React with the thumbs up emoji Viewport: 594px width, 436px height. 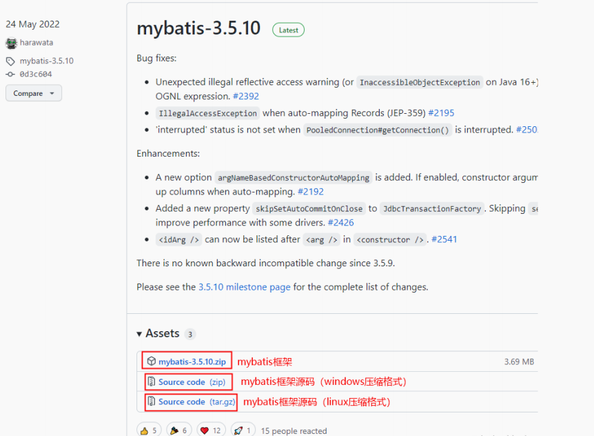(x=149, y=430)
